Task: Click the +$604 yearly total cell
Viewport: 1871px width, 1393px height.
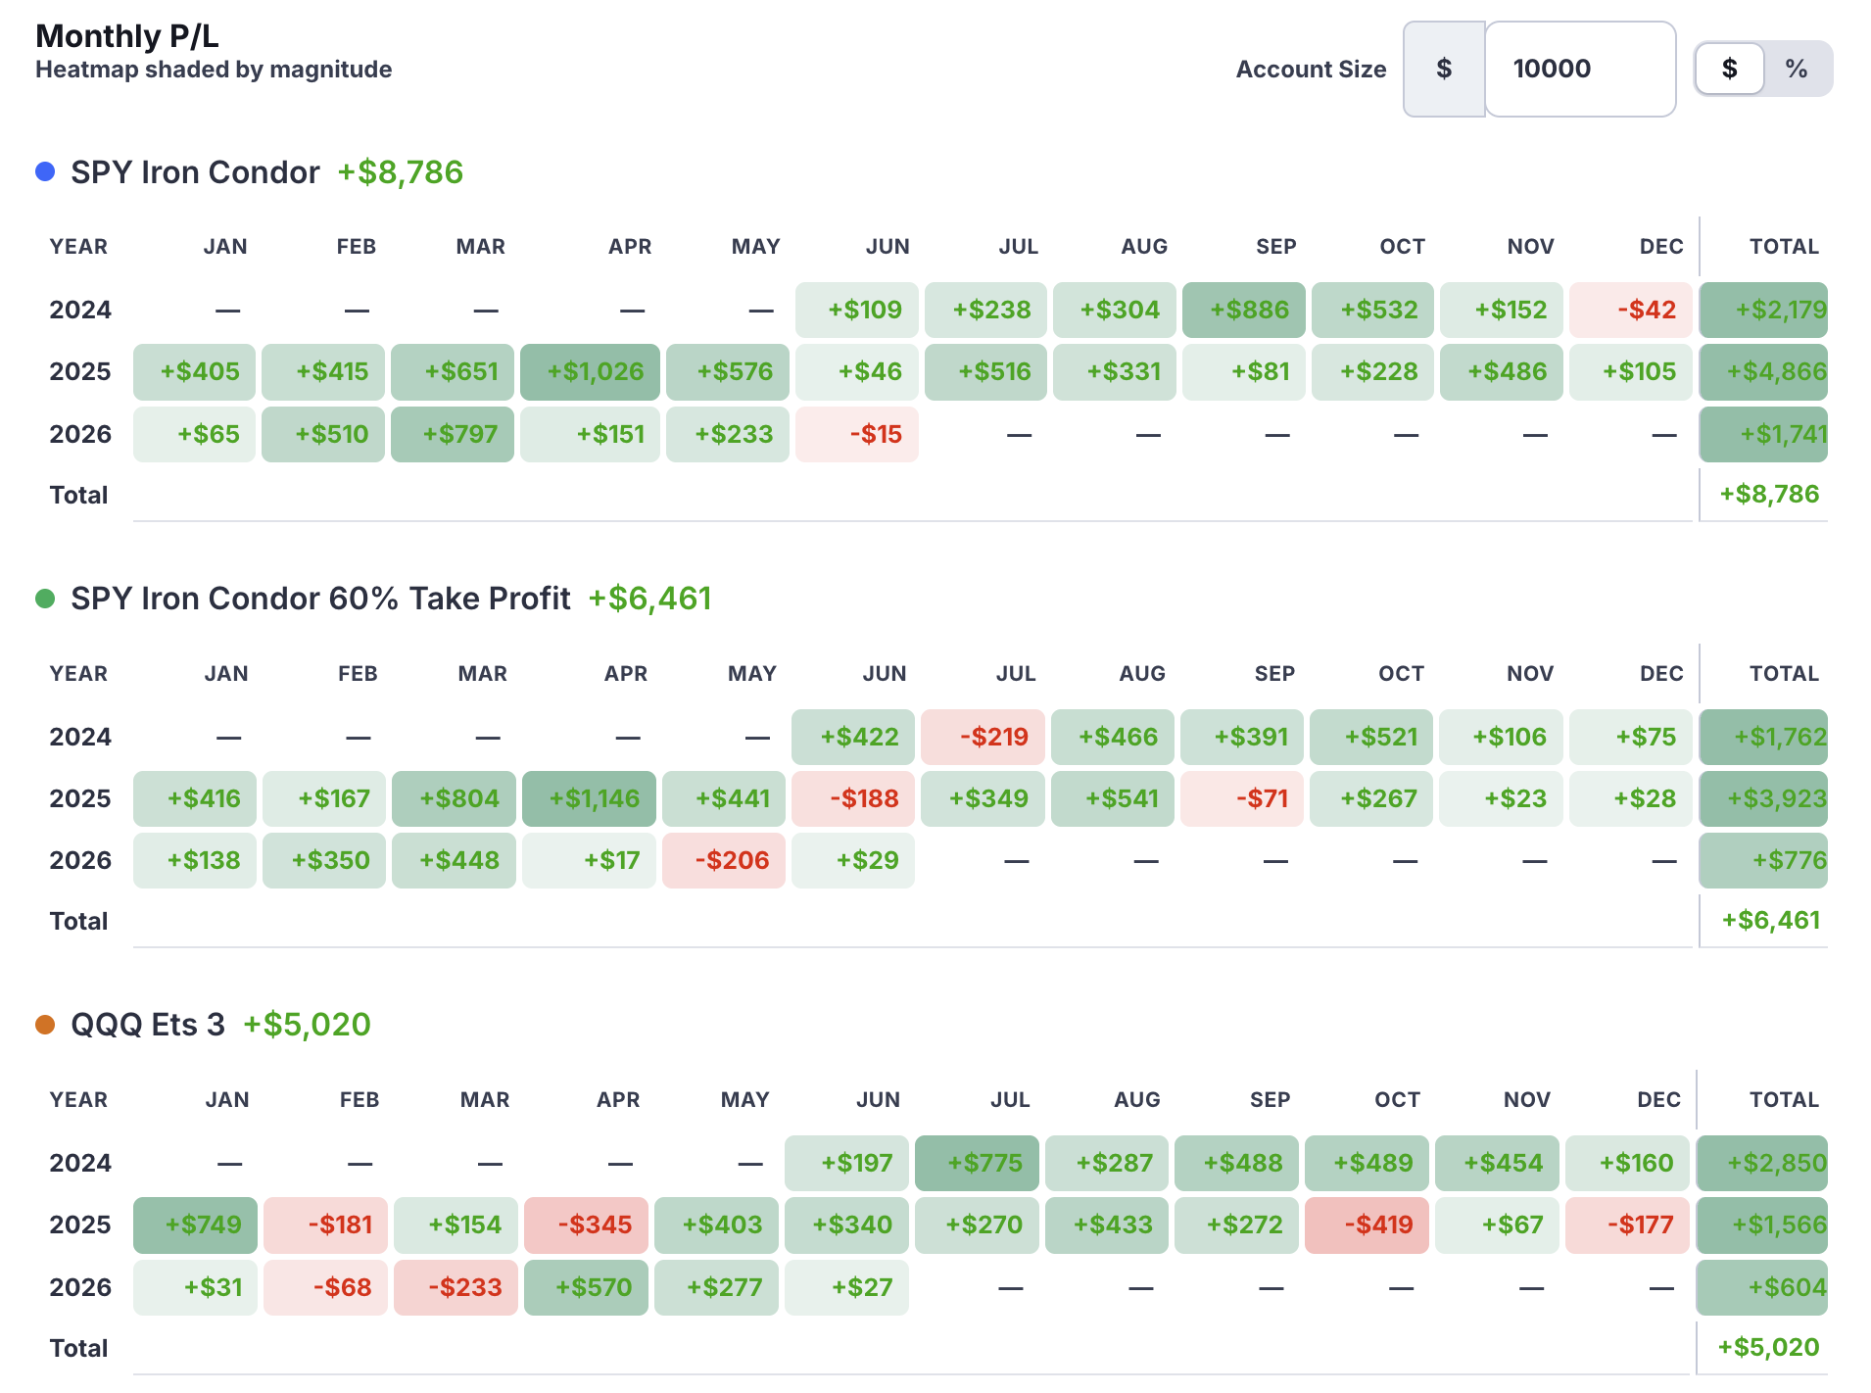Action: coord(1761,1287)
